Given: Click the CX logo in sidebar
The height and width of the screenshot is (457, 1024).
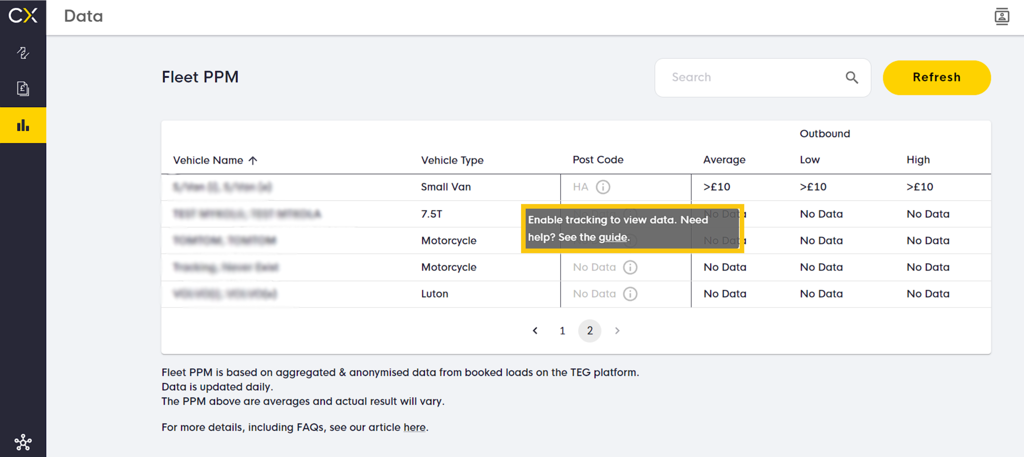Looking at the screenshot, I should click(23, 16).
